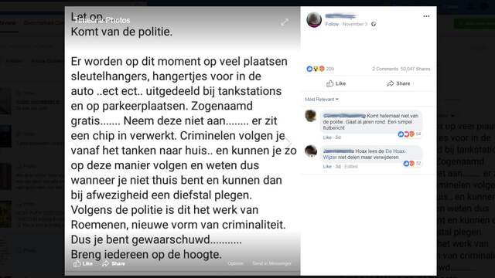Click the 2 Comments count
This screenshot has width=495, height=278.
click(x=385, y=69)
